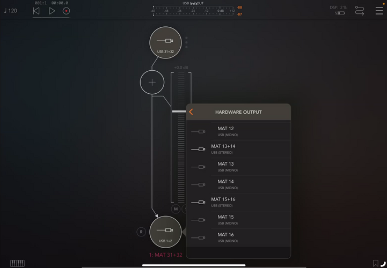Start recording with the record button
This screenshot has height=268, width=387.
66,11
